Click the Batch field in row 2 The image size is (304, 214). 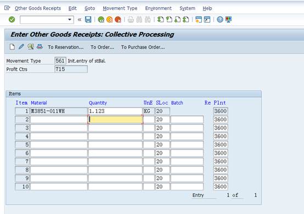pyautogui.click(x=187, y=120)
